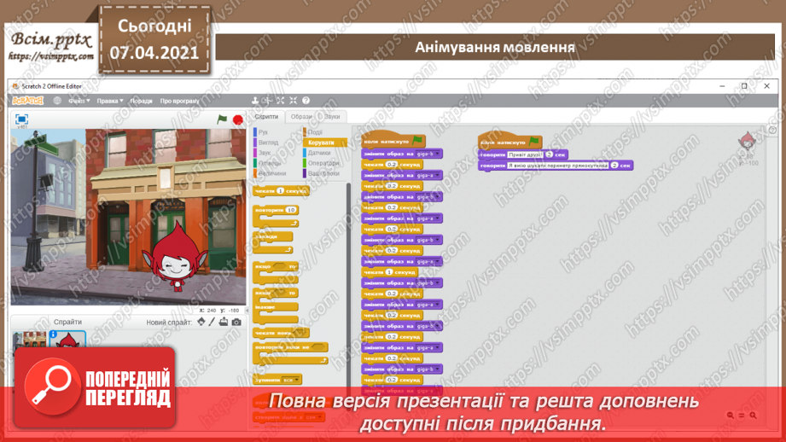Select the Delete scissors tool

tap(268, 101)
